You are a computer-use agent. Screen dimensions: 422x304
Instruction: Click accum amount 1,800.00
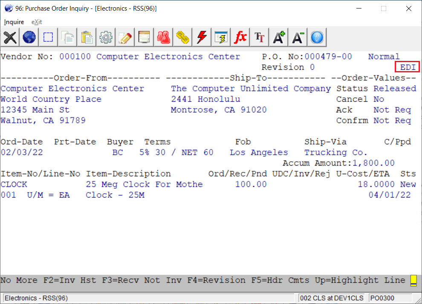click(373, 163)
